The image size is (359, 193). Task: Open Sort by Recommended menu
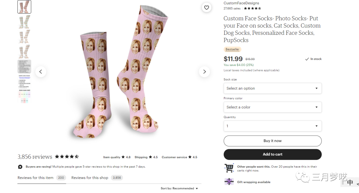point(179,188)
